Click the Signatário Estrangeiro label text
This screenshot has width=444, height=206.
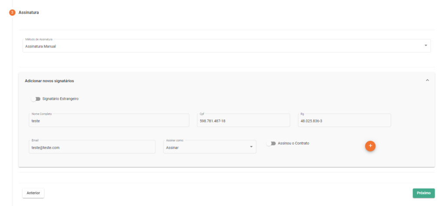60,99
